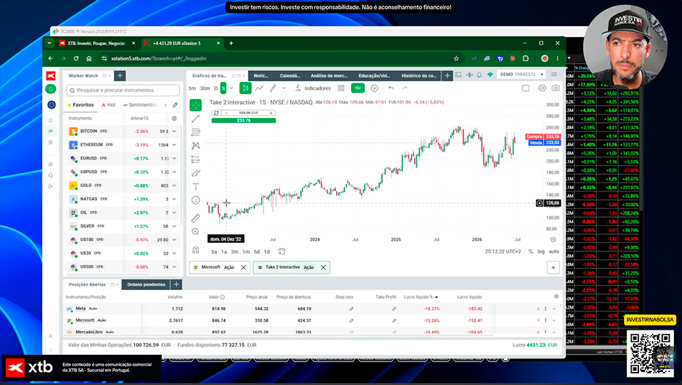
Task: Switch to line chart type
Action: tap(259, 88)
